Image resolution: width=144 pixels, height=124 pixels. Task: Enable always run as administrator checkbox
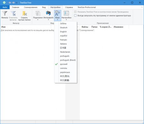pyautogui.click(x=75, y=16)
